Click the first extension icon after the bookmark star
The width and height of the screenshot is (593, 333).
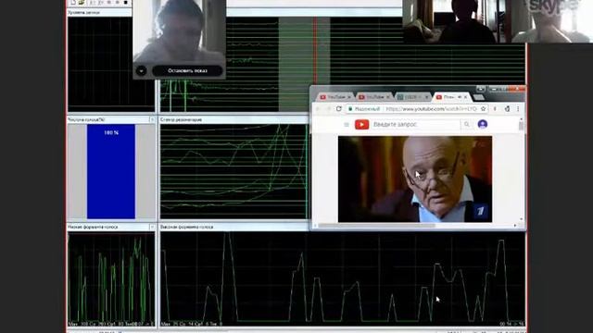pyautogui.click(x=495, y=109)
